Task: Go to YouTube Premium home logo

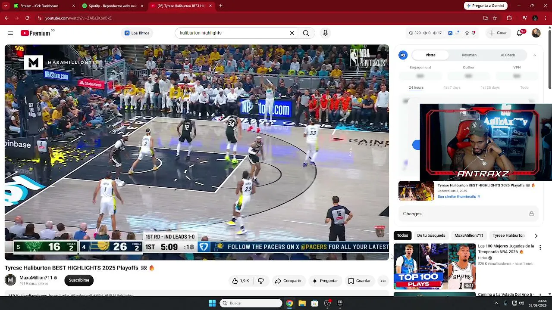Action: 35,33
